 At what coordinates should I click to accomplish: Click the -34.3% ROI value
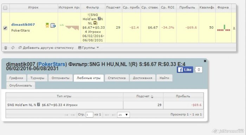[168, 28]
